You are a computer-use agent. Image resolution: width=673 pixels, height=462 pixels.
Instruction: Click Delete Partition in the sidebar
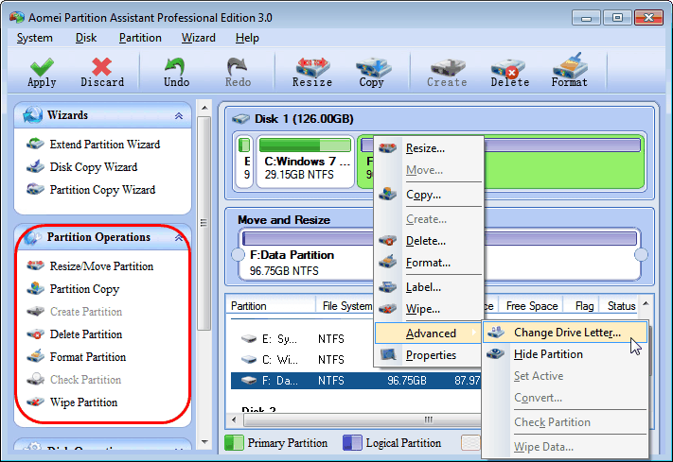[74, 334]
